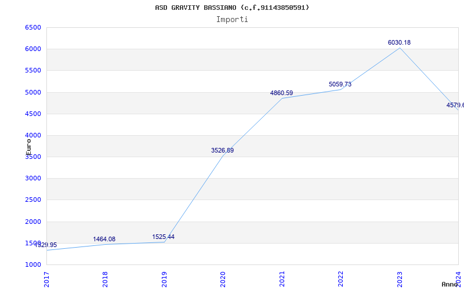Click the chart title ASD GRAVITY BASSIANO
The height and width of the screenshot is (290, 464).
pyautogui.click(x=232, y=8)
